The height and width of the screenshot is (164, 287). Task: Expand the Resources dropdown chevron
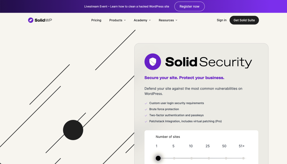[176, 20]
